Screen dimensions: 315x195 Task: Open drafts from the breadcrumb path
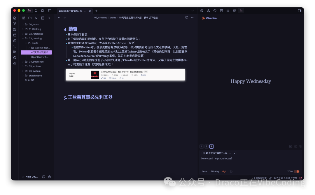(113, 17)
